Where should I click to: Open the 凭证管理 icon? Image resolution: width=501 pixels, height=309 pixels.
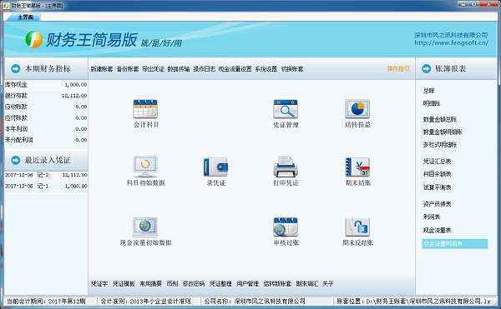click(286, 109)
